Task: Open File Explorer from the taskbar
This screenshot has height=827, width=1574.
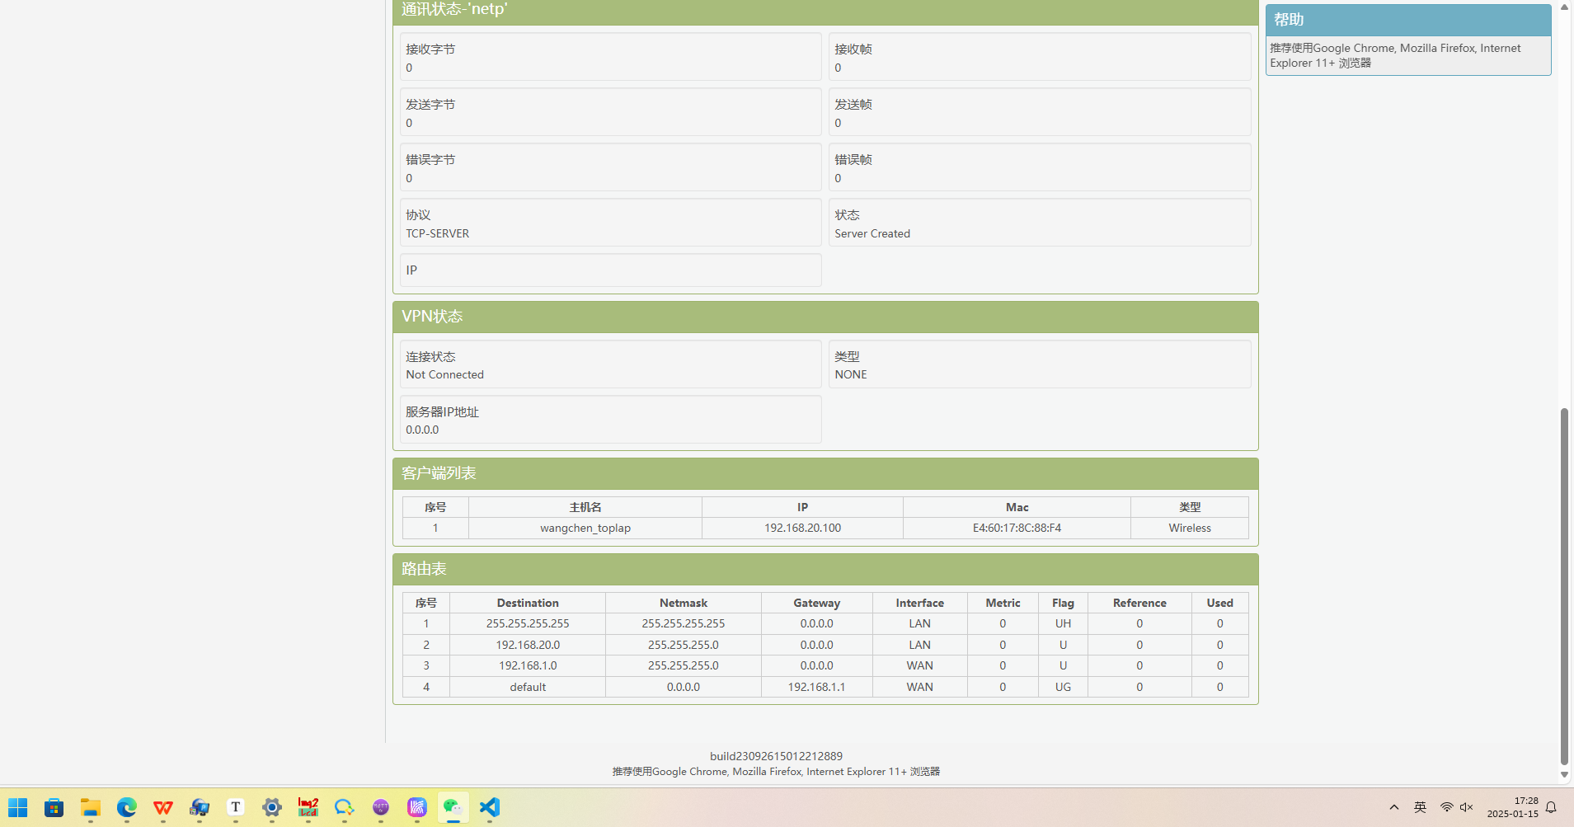Action: point(91,807)
